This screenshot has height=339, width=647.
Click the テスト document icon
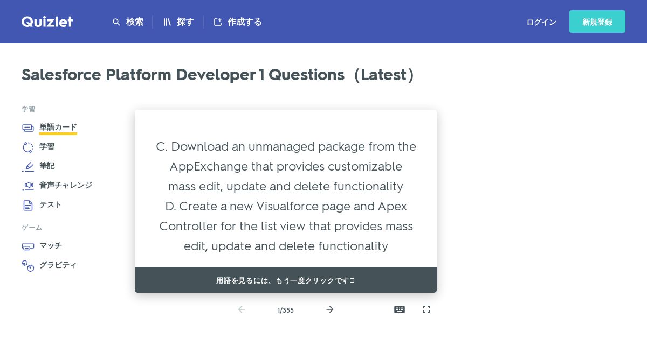tap(28, 205)
